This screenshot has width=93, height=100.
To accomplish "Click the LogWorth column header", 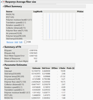I will click(38, 12).
